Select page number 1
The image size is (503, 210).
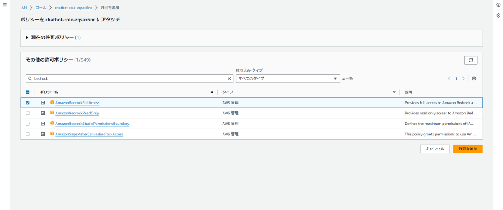[x=456, y=78]
